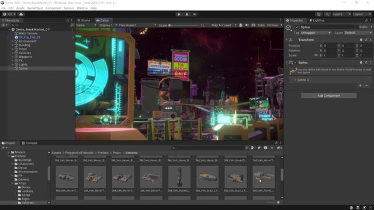Open the Assets menu

pos(20,8)
